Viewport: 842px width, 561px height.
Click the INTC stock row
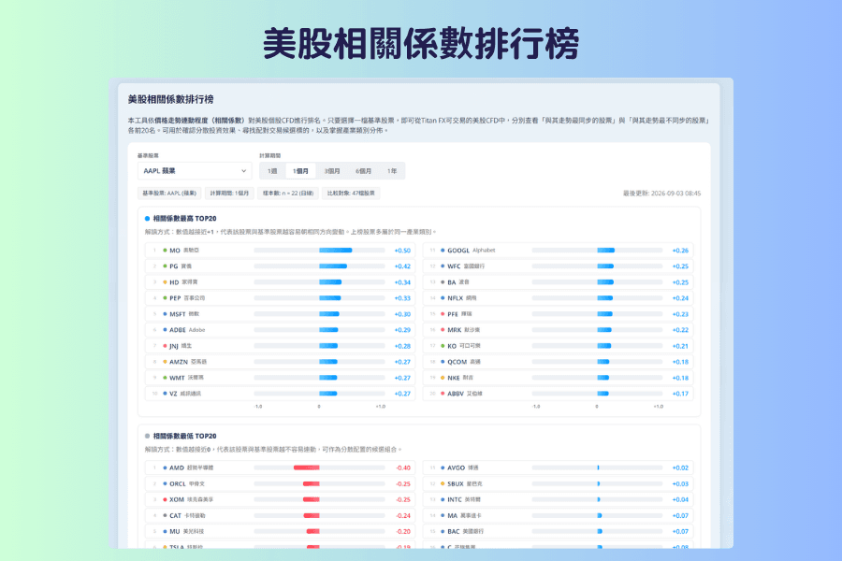tap(558, 499)
